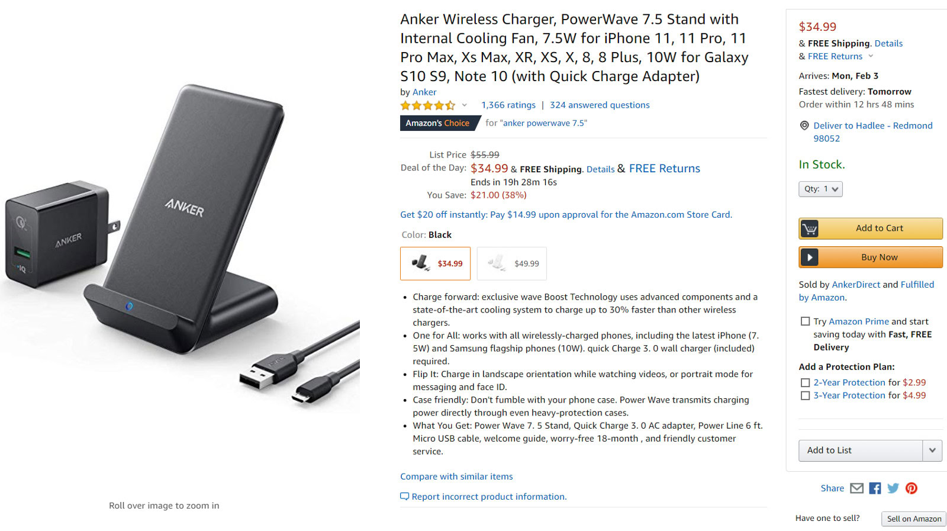This screenshot has height=531, width=947.
Task: Expand the Add to List arrow
Action: 932,450
